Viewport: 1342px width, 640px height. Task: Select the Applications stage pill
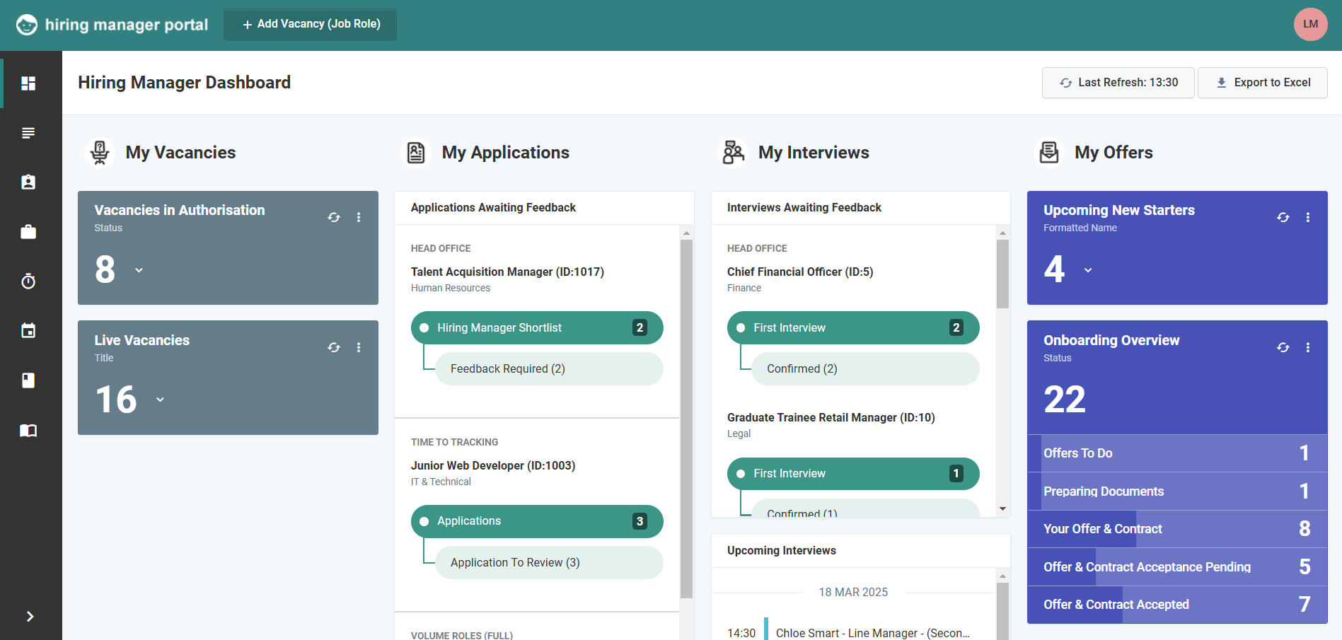537,521
